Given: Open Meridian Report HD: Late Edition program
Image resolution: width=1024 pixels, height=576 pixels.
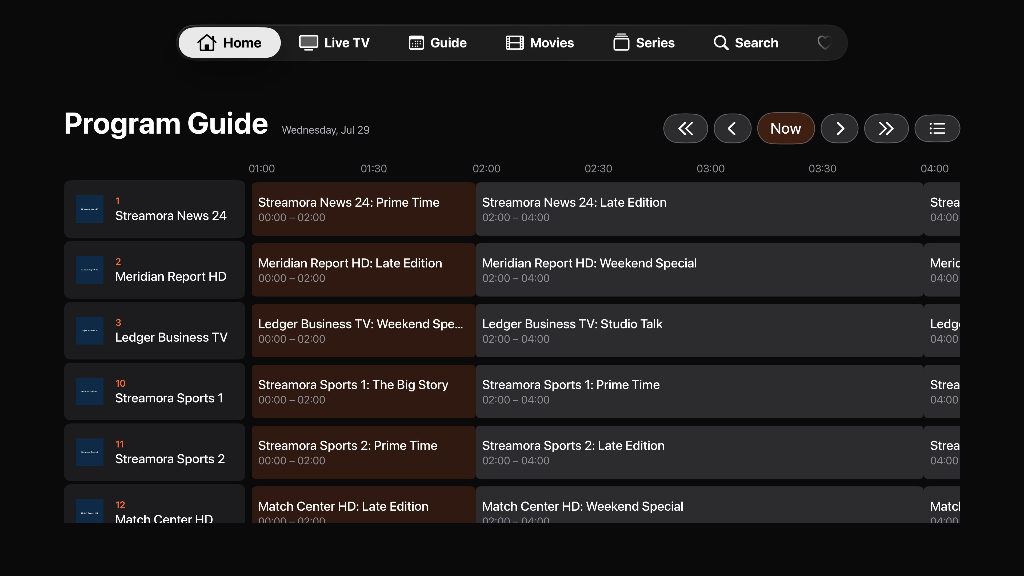Looking at the screenshot, I should click(x=363, y=270).
